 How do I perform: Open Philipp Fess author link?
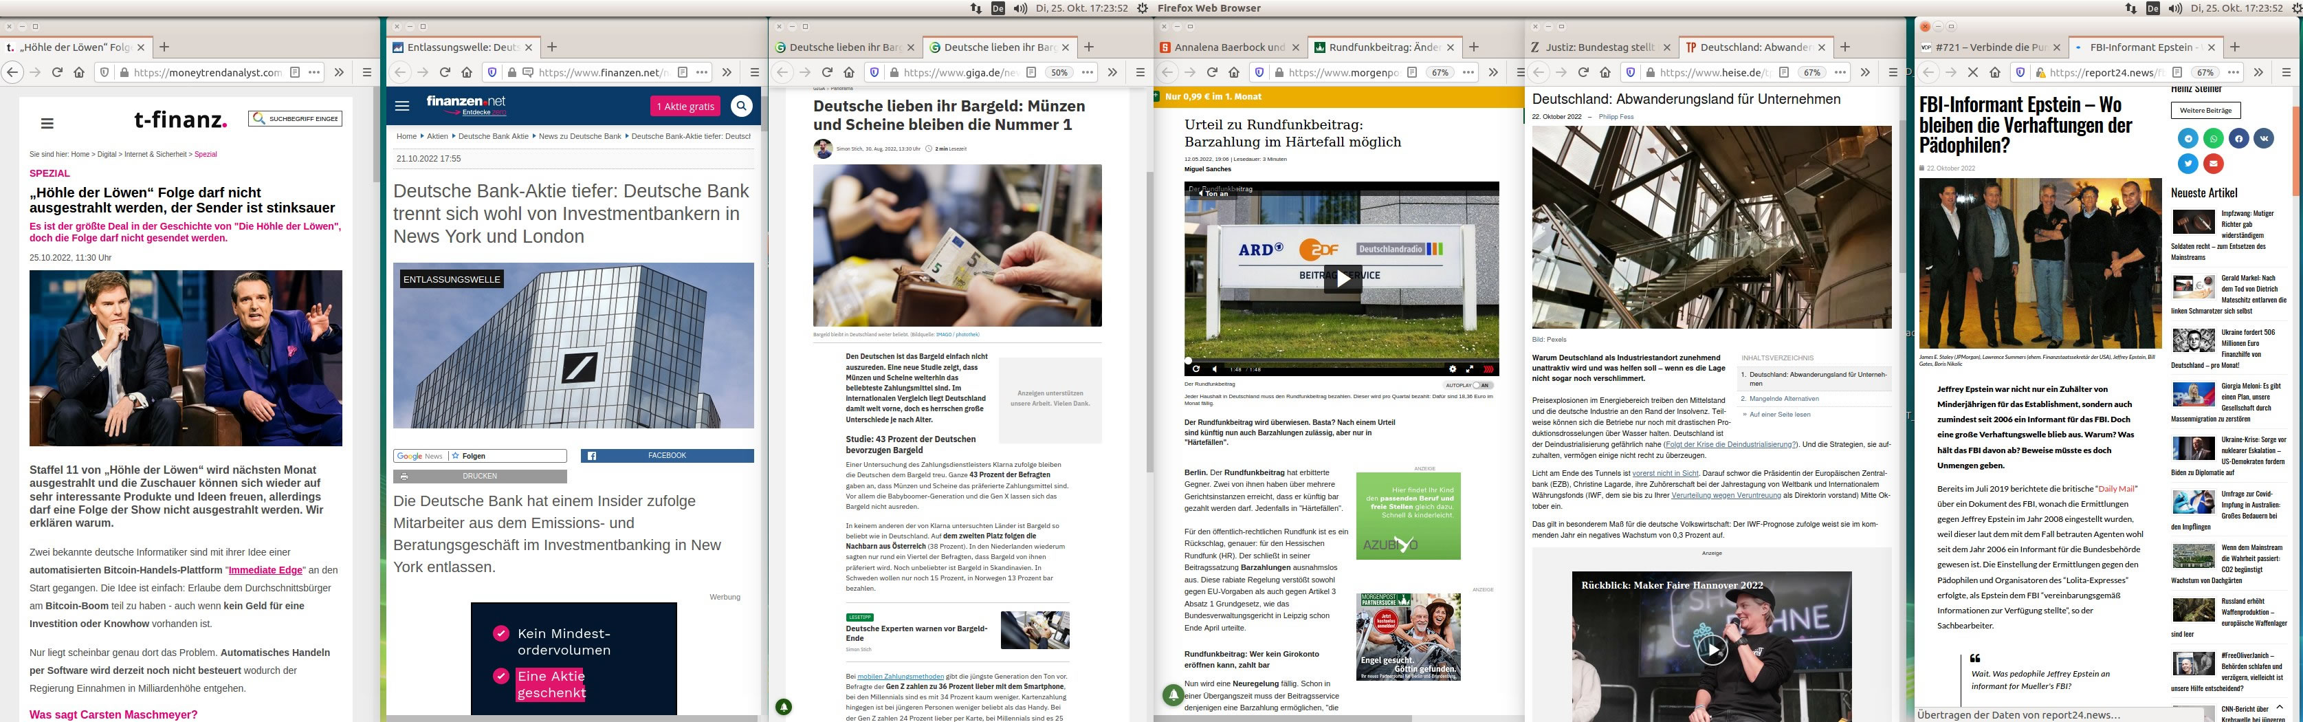pos(1616,117)
